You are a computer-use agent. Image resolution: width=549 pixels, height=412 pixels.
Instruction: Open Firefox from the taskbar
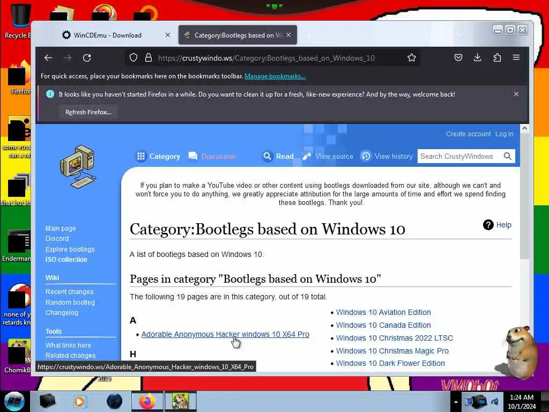coord(147,401)
